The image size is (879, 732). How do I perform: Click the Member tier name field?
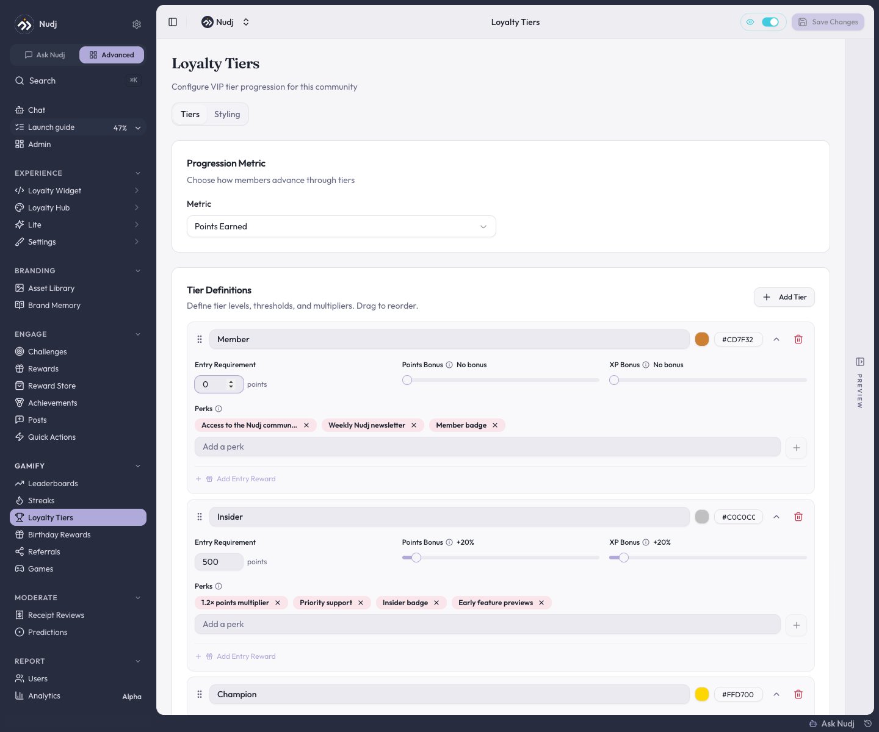coord(449,339)
